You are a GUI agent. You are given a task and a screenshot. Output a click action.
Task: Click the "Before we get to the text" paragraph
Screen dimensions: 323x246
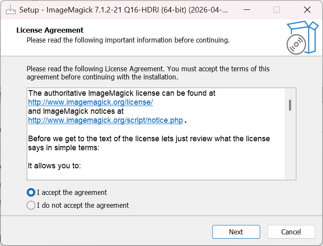149,143
